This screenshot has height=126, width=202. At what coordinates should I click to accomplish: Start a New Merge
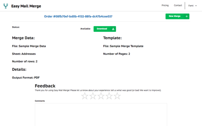coord(177,16)
